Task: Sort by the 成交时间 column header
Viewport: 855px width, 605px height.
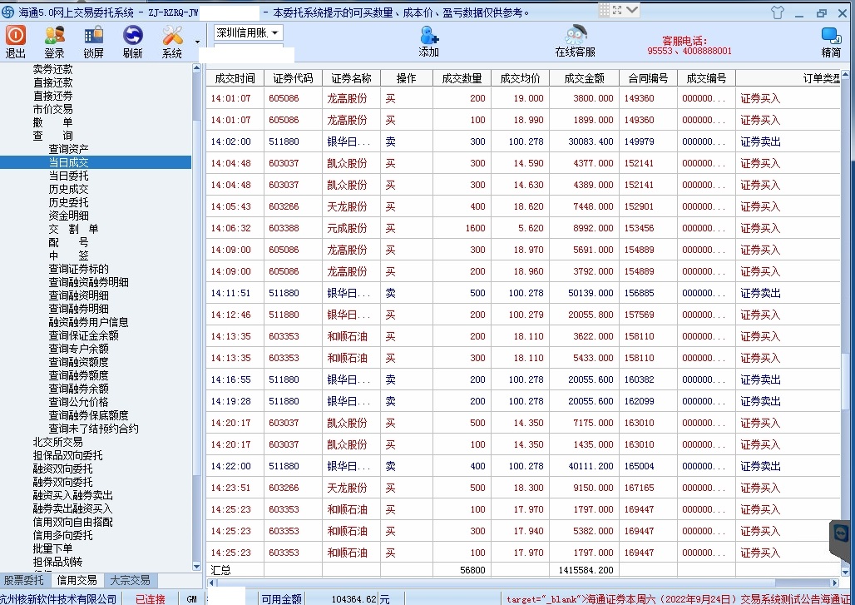Action: (x=235, y=78)
